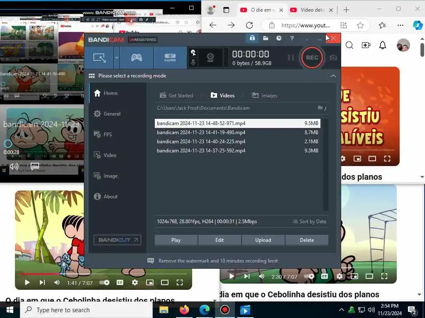Image resolution: width=425 pixels, height=318 pixels.
Task: Select bandicam 2024-11-23 14-40-24-225.mp4
Action: pyautogui.click(x=237, y=142)
